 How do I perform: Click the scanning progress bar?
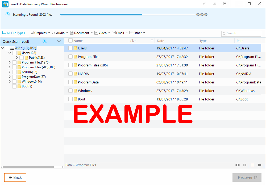(x=128, y=15)
